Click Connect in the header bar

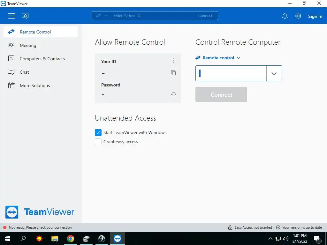point(205,16)
